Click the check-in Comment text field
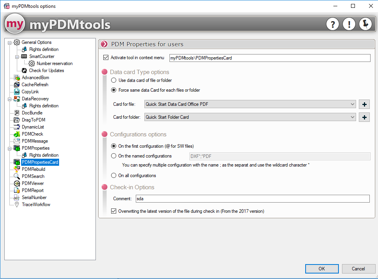The image size is (378, 279). coord(252,199)
